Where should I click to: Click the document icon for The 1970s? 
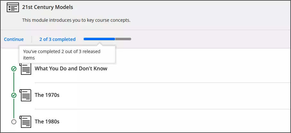[x=26, y=95]
